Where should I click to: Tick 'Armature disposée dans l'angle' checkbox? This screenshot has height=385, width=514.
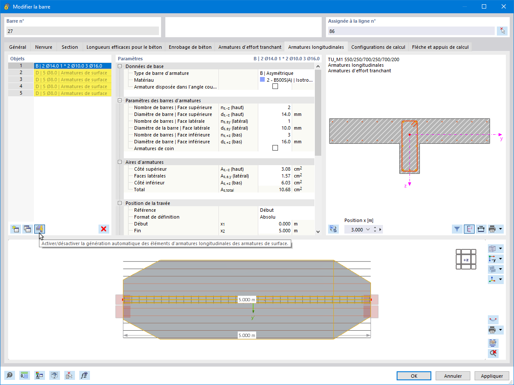point(275,86)
